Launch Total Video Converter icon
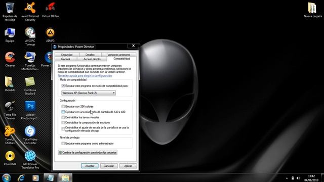 pos(30,135)
